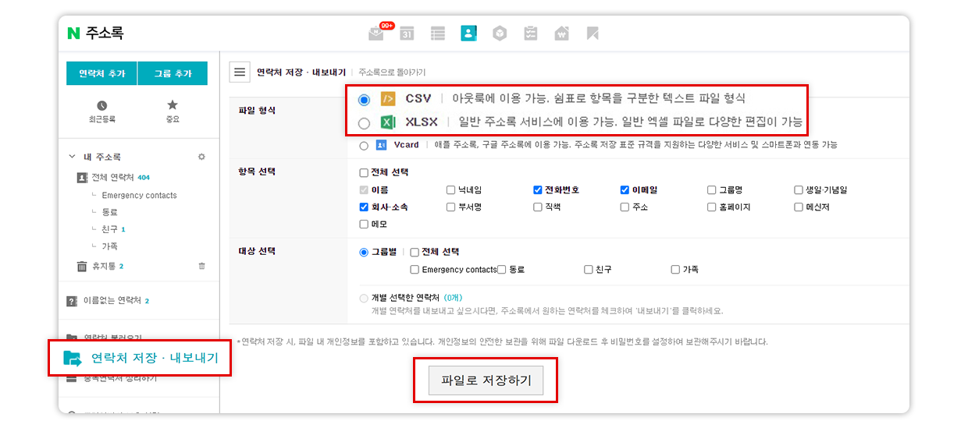Click the 파일로 저장하기 button
Image resolution: width=968 pixels, height=428 pixels.
[x=486, y=380]
